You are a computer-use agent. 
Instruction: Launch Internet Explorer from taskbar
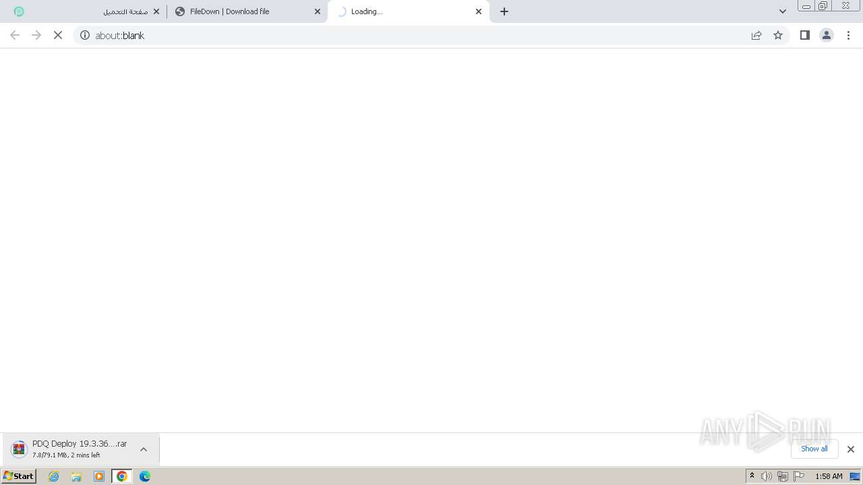point(54,476)
